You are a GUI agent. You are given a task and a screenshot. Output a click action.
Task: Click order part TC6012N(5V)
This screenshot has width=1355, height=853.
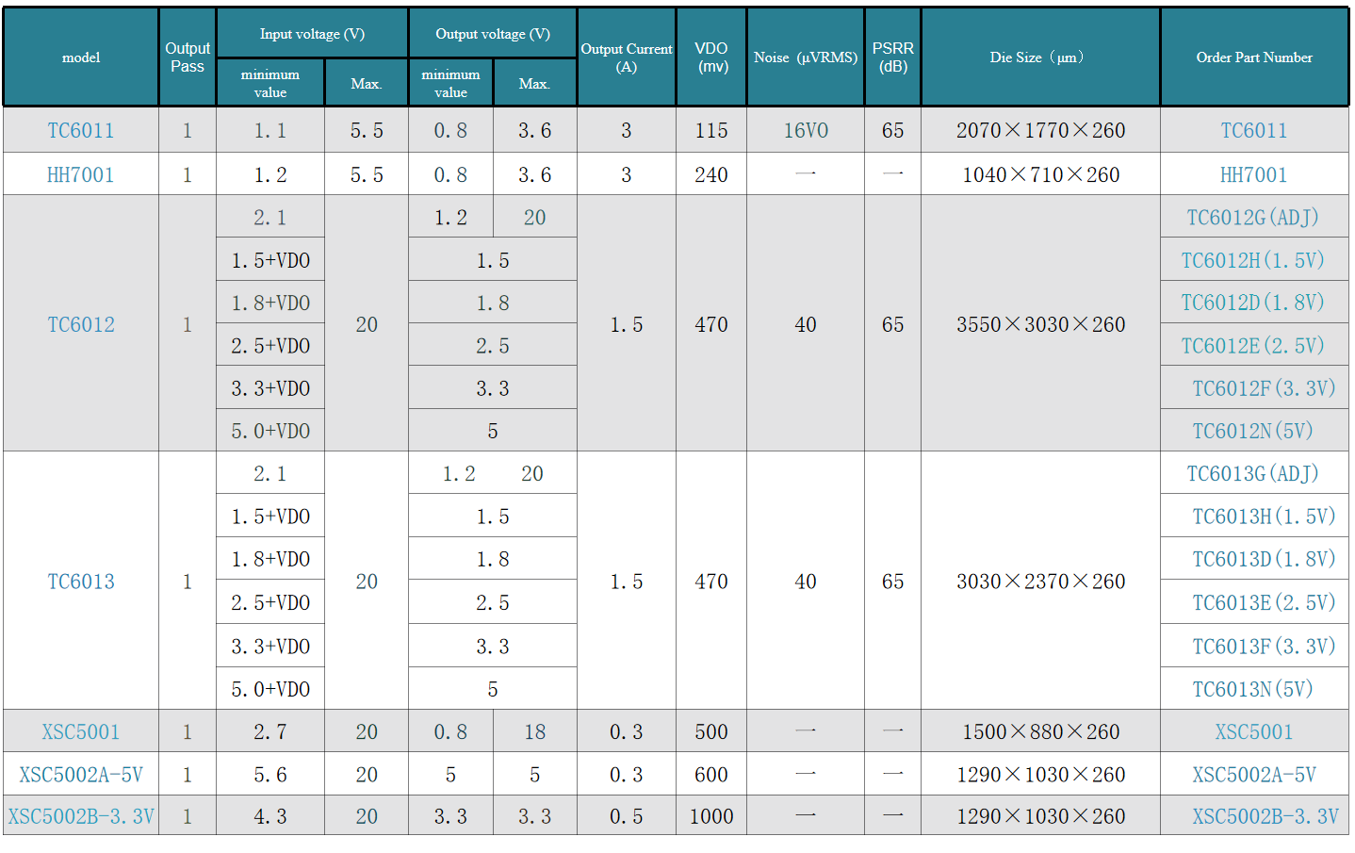1253,431
